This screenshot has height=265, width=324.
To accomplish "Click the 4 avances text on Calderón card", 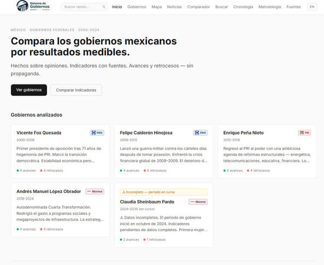I will 131,171.
